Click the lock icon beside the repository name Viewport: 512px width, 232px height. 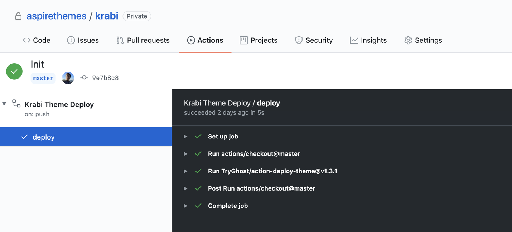pyautogui.click(x=18, y=16)
